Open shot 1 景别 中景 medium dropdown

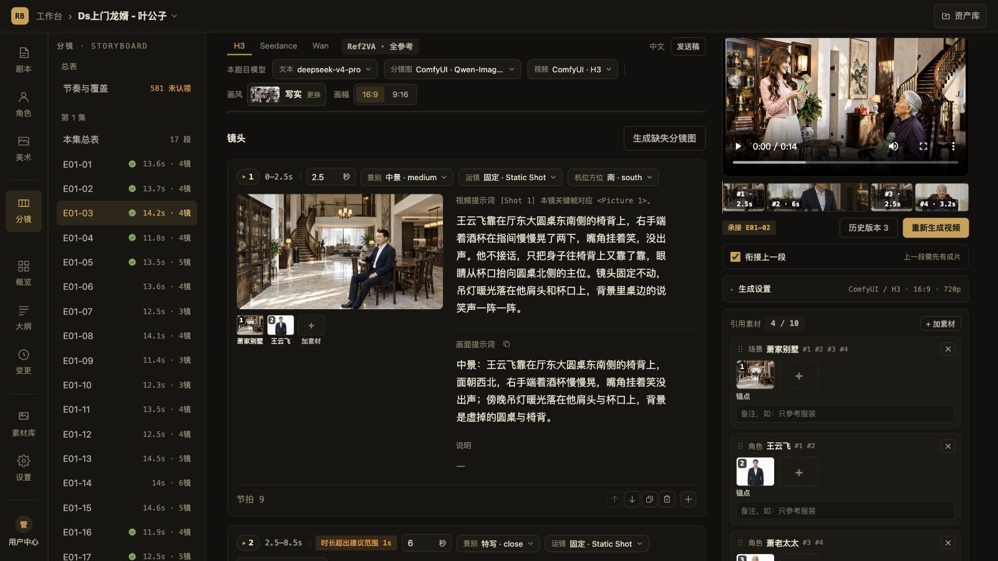(x=407, y=177)
